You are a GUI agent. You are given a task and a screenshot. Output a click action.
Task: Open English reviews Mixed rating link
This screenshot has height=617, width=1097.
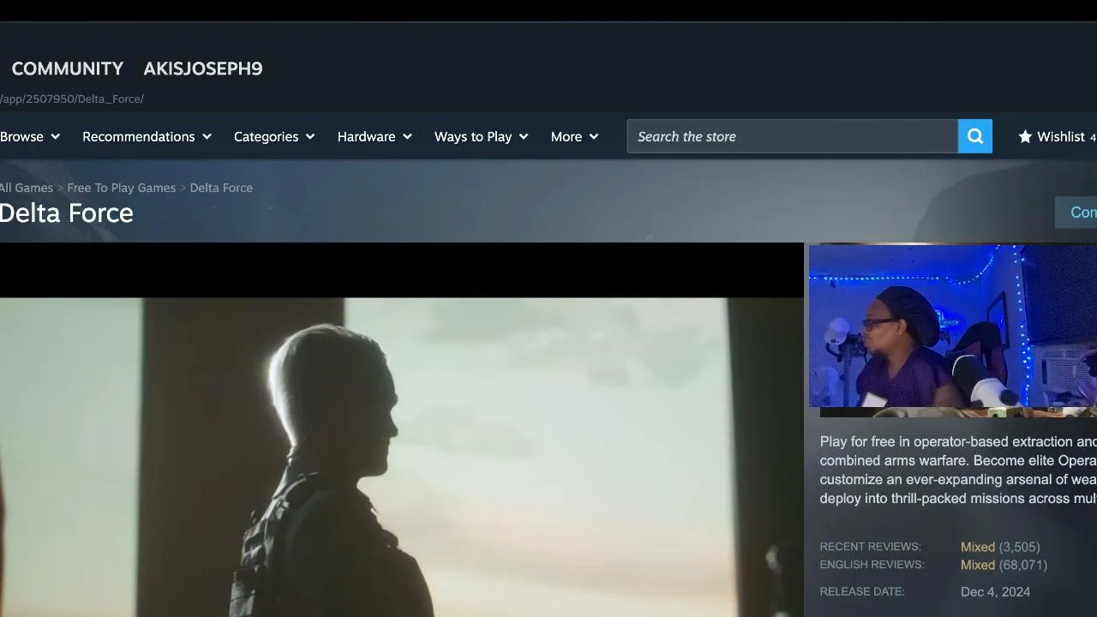click(x=978, y=565)
